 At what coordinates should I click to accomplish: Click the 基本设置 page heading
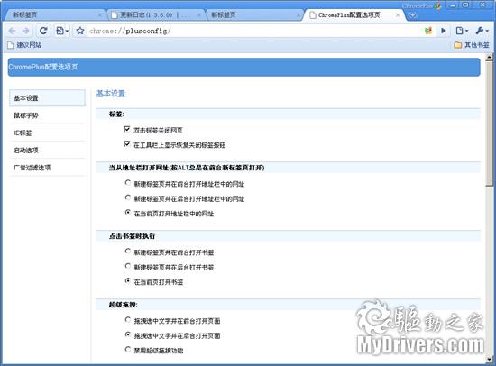(111, 94)
